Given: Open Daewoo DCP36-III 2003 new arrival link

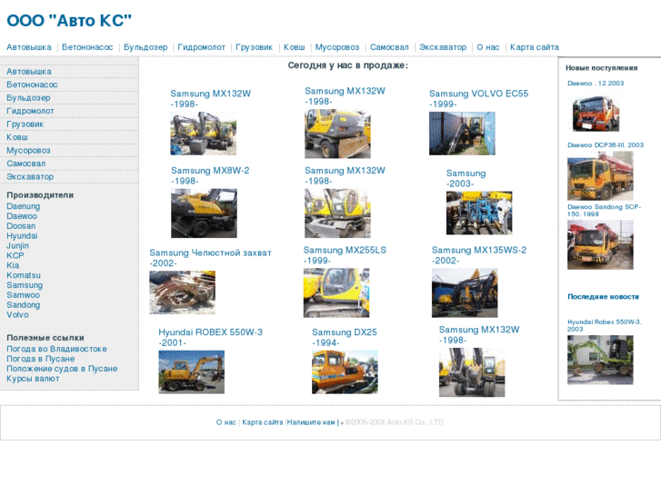Looking at the screenshot, I should click(x=606, y=145).
